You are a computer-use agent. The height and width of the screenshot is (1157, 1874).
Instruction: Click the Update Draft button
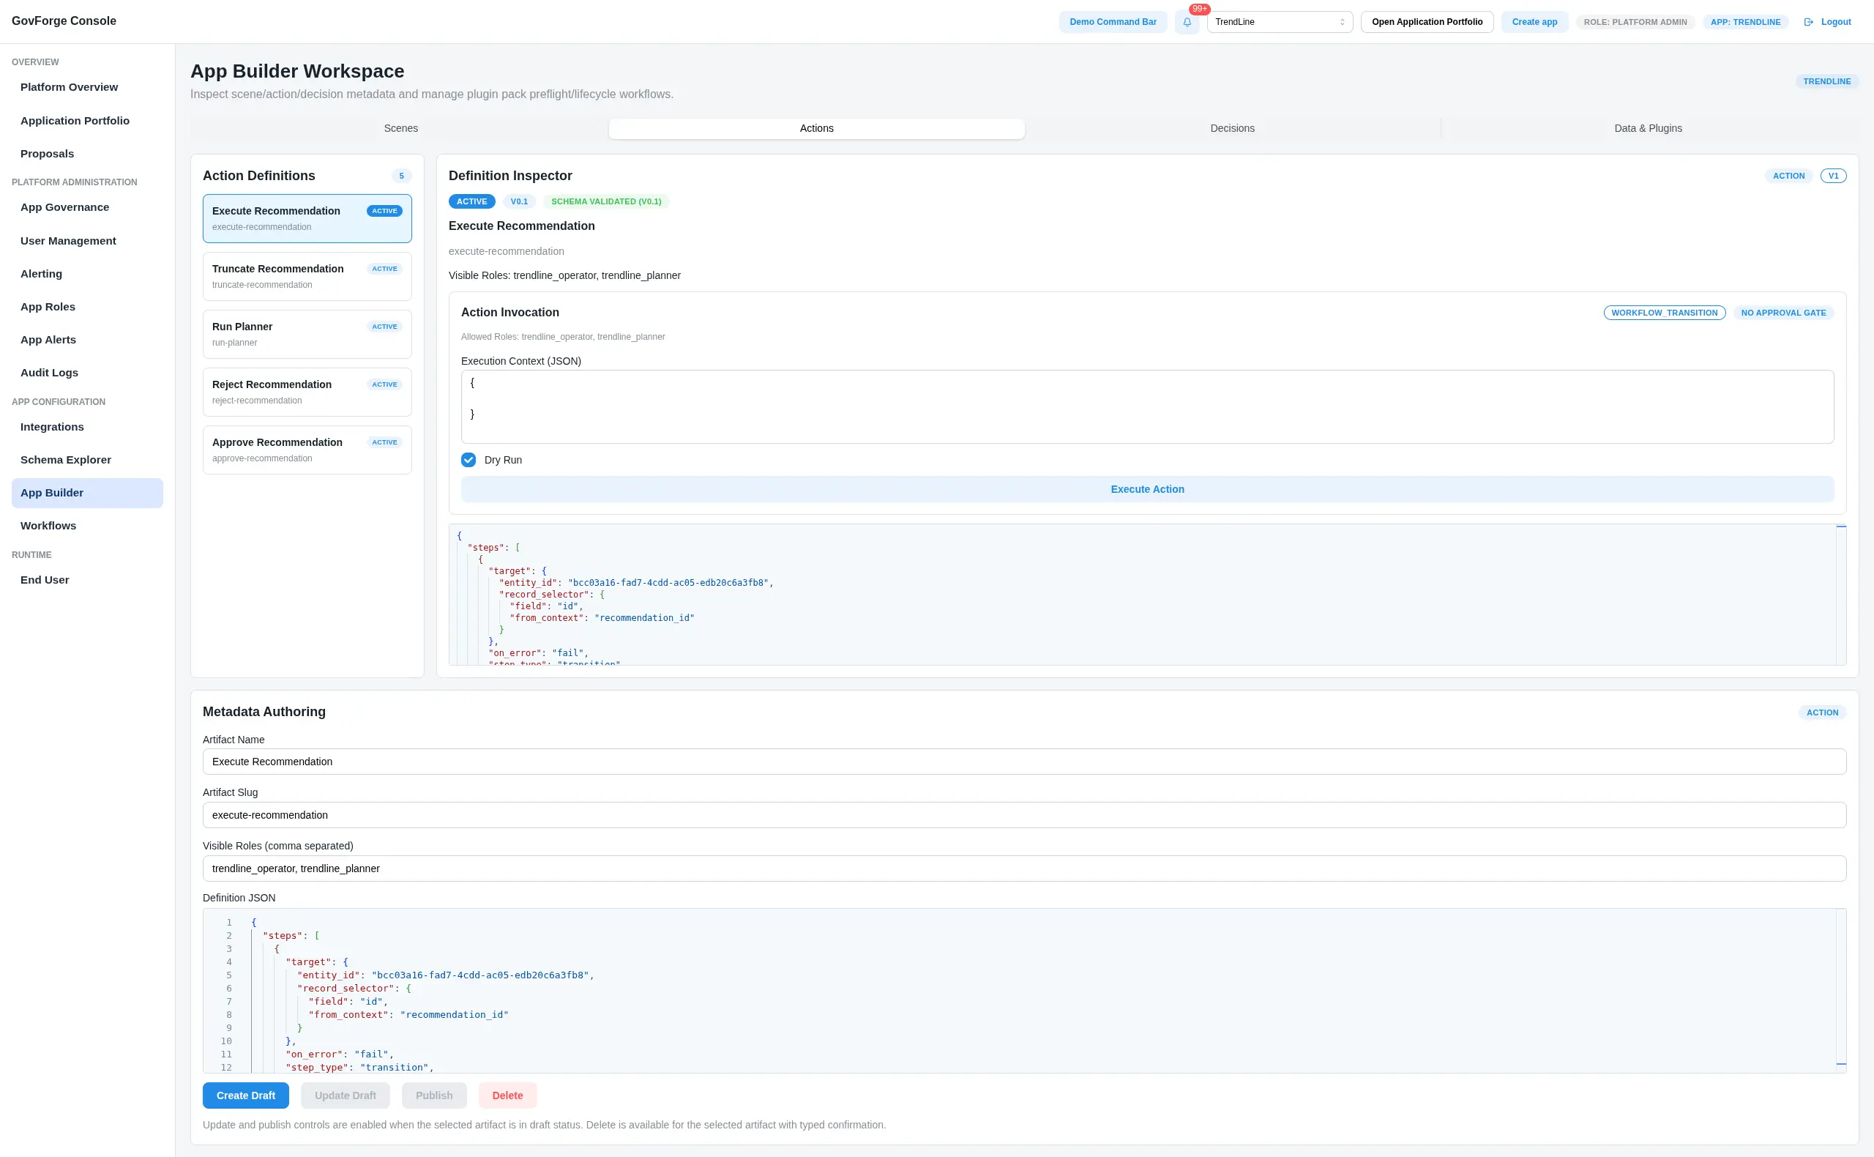tap(345, 1095)
